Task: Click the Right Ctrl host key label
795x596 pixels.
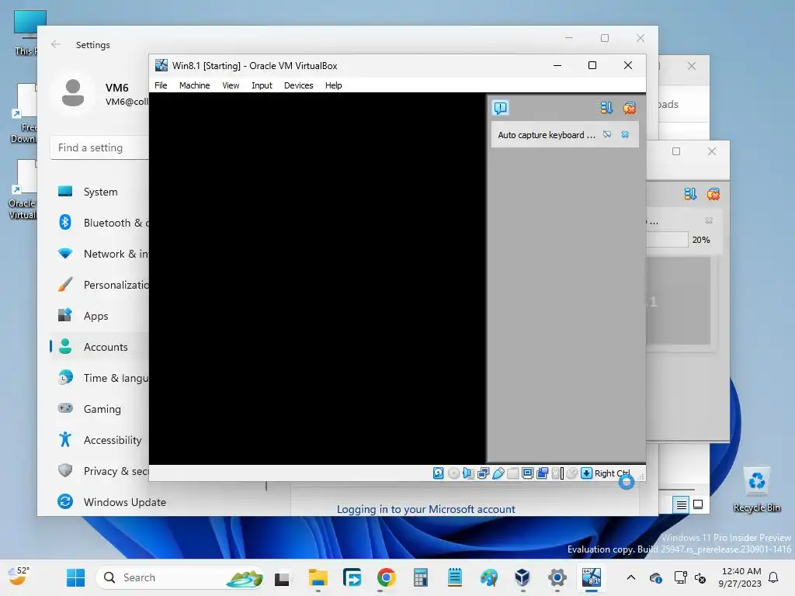Action: pyautogui.click(x=612, y=473)
